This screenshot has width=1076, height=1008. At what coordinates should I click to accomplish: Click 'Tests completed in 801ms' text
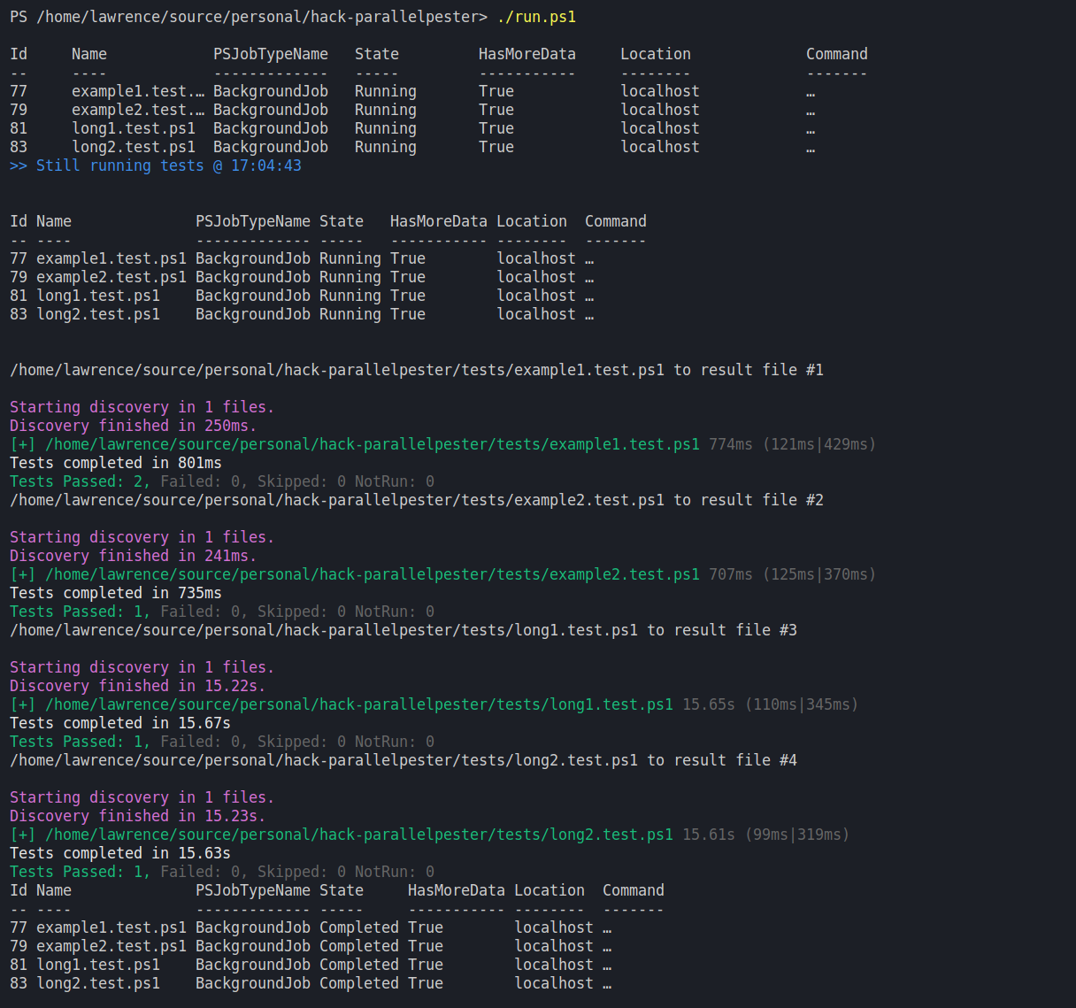(x=116, y=463)
